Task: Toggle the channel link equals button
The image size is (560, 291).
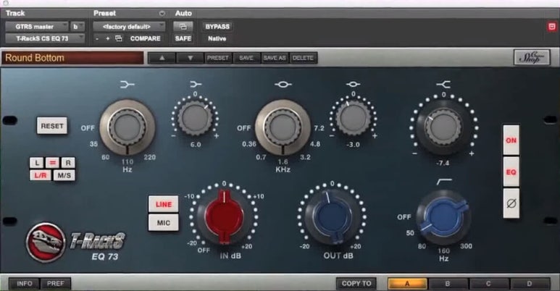Action: 52,163
